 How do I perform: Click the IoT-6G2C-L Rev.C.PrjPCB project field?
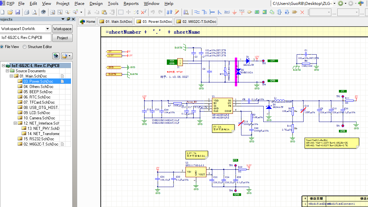click(x=26, y=38)
